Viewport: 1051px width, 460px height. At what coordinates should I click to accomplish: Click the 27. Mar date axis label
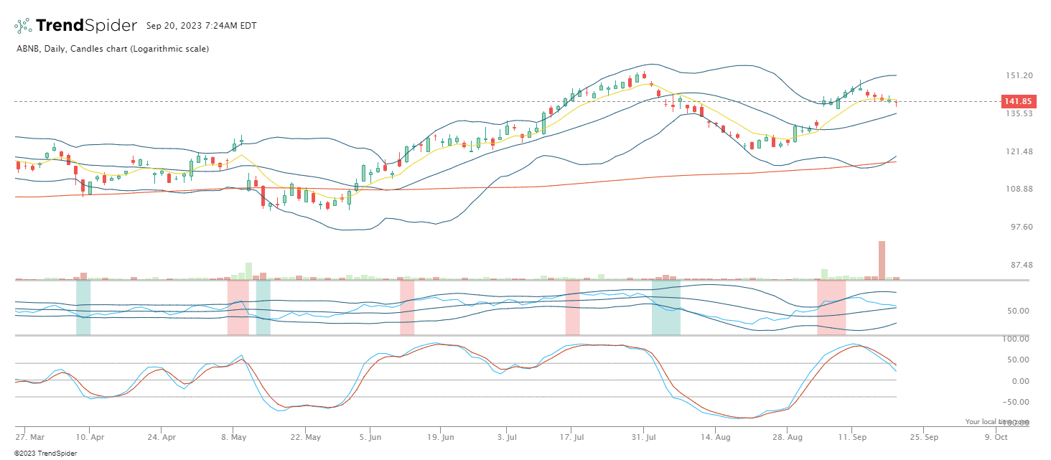[29, 436]
